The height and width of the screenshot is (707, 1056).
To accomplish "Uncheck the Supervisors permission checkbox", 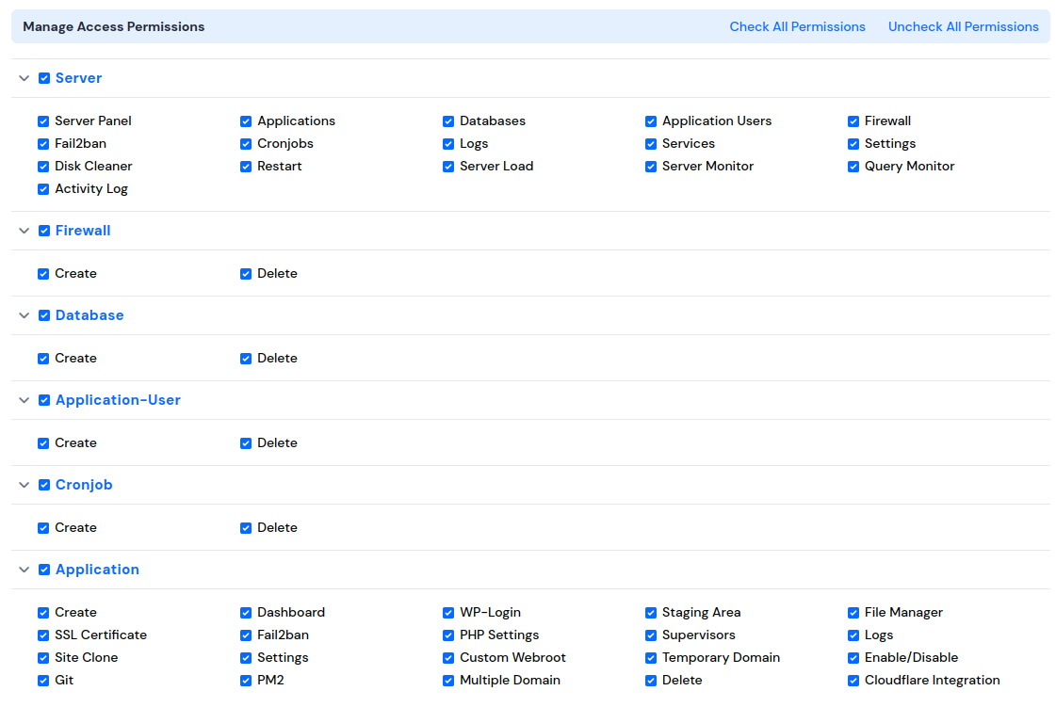I will pyautogui.click(x=651, y=635).
